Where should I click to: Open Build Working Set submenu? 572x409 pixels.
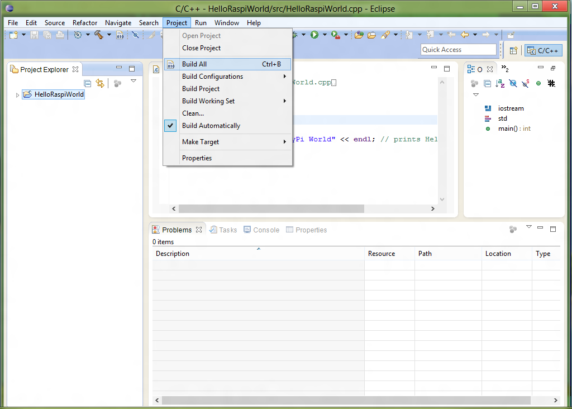(228, 101)
